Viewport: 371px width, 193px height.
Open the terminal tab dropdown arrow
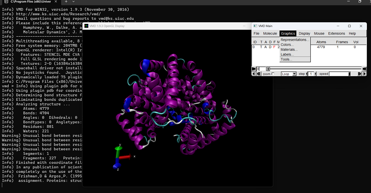point(73,2)
